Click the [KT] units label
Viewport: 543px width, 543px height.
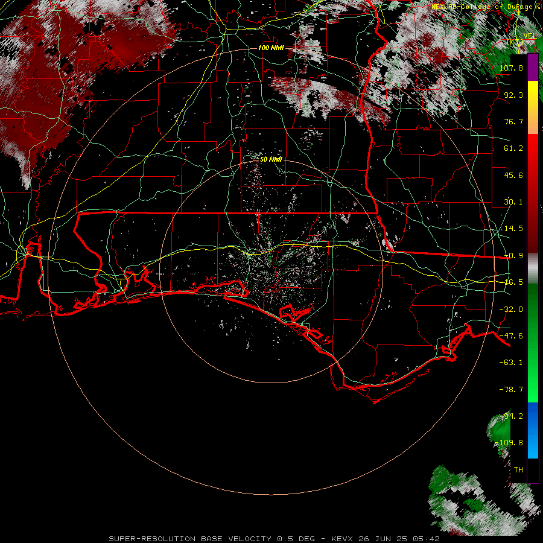(x=515, y=43)
